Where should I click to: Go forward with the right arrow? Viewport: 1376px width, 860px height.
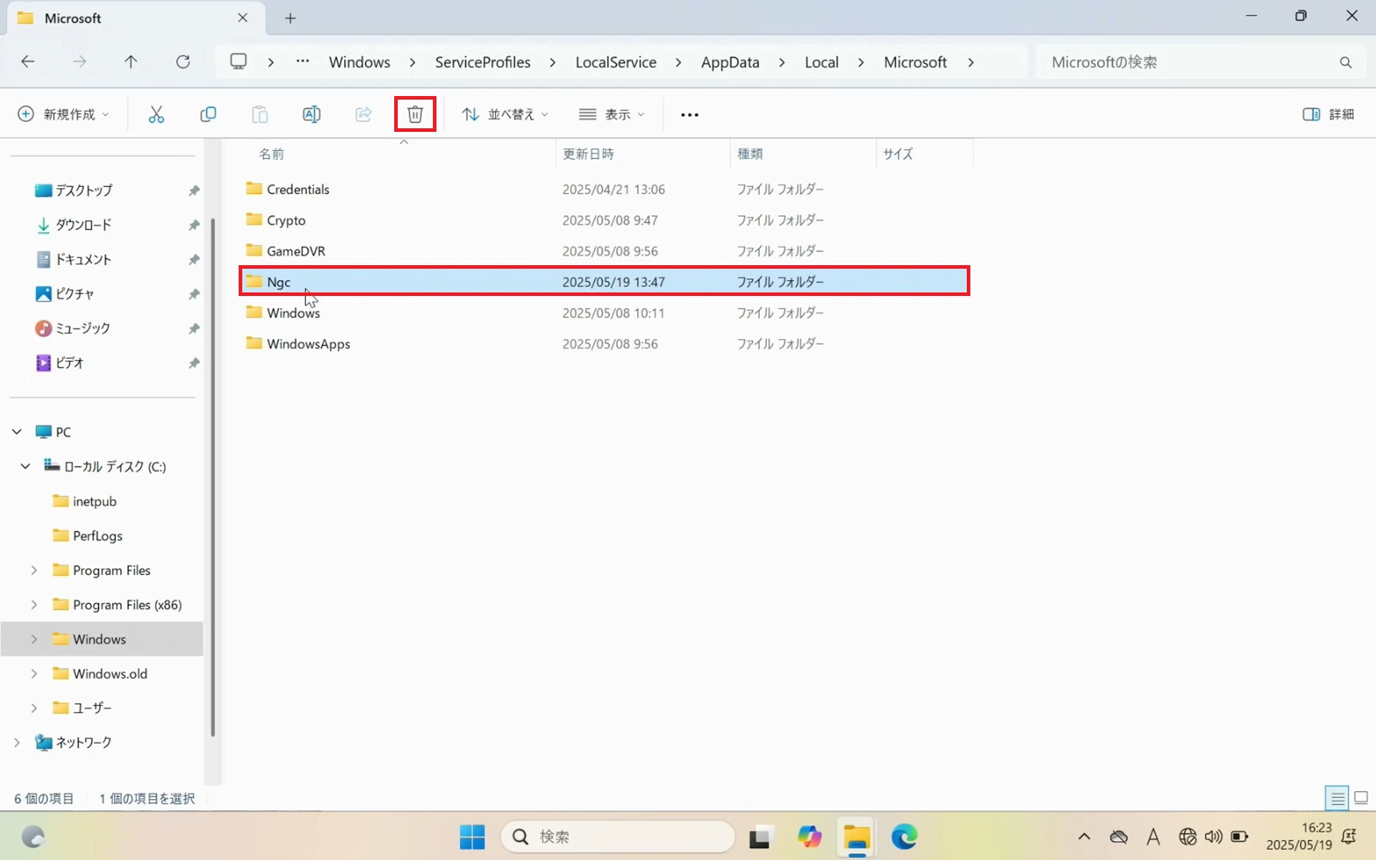(x=80, y=62)
